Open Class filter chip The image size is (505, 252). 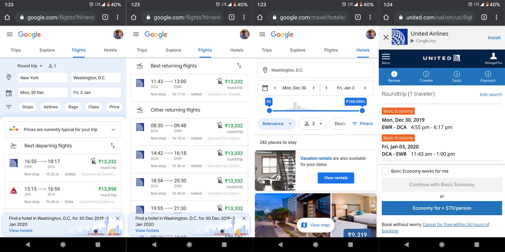click(94, 107)
